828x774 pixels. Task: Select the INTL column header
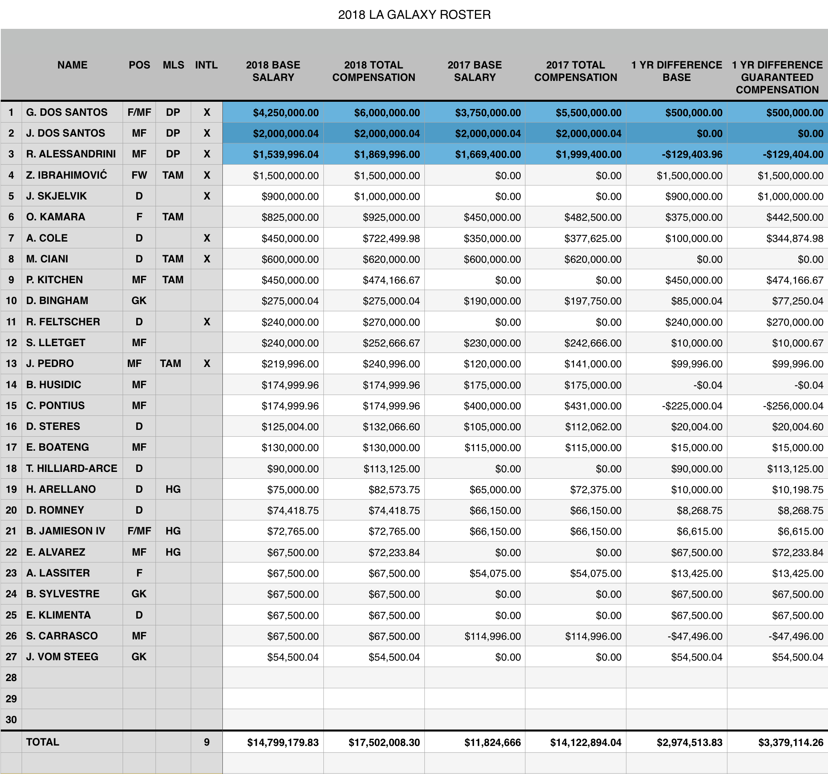[206, 65]
